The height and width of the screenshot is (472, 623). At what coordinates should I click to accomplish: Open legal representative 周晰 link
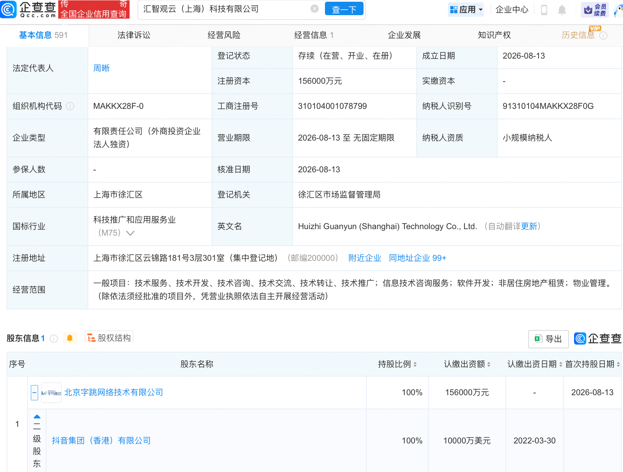(102, 68)
